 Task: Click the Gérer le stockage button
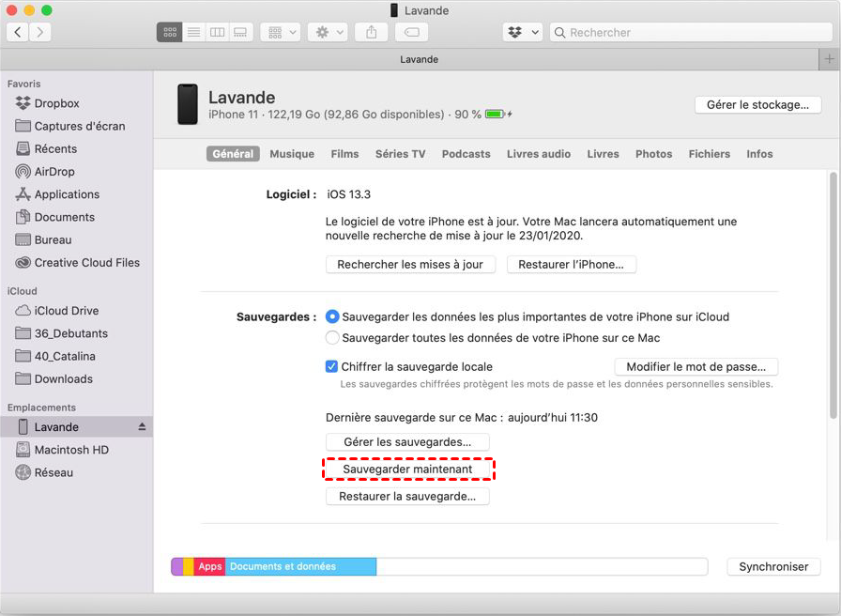coord(757,104)
